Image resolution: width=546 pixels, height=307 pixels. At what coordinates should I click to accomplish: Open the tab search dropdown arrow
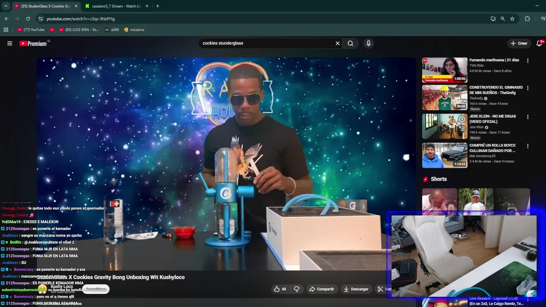[x=6, y=6]
